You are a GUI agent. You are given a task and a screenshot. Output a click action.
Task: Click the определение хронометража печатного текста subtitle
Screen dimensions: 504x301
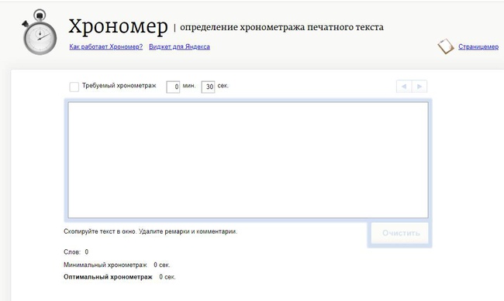[281, 27]
